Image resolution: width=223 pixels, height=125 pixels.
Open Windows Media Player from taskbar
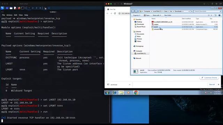(129, 93)
